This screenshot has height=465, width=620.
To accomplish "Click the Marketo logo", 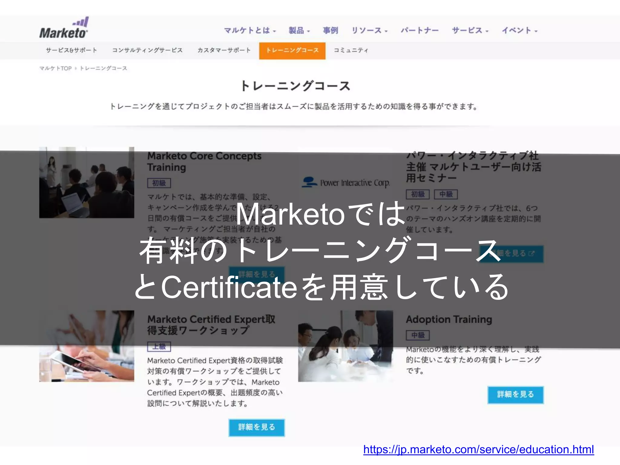I will pyautogui.click(x=64, y=28).
